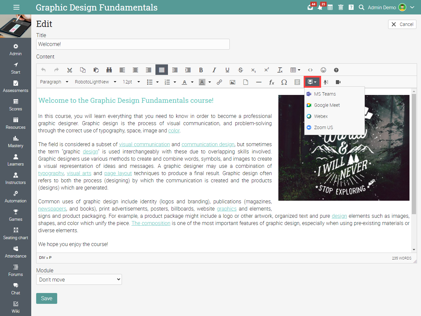This screenshot has height=316, width=421.
Task: Open the source code view icon
Action: 310,70
